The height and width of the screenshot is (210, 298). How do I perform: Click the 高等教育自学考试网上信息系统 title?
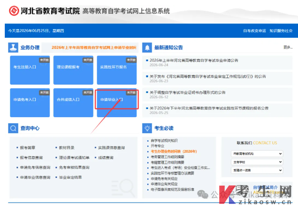pyautogui.click(x=126, y=11)
